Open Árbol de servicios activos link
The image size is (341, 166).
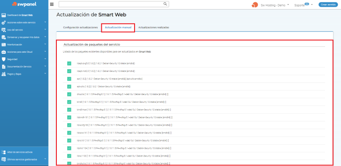click(x=20, y=152)
